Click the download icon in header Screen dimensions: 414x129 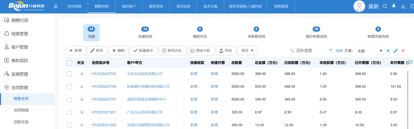(403, 6)
